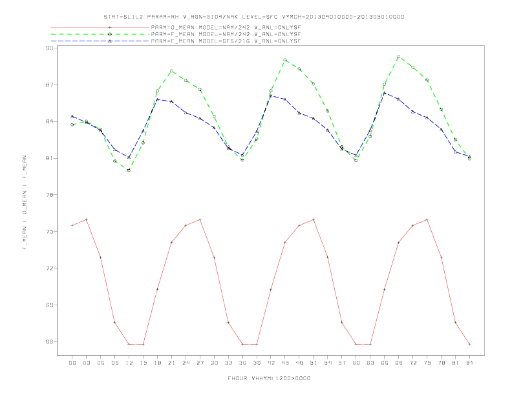Viewport: 512px width, 395px height.
Task: Click green NAM circle marker low at hour 12
Action: (x=129, y=170)
